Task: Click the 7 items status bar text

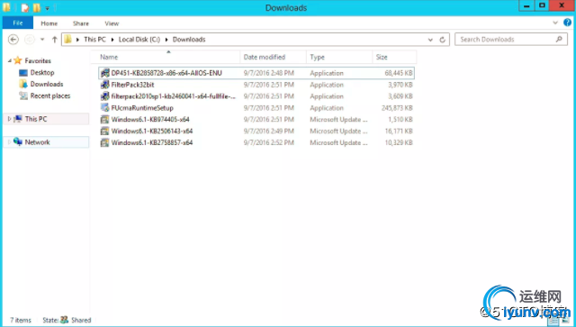Action: point(20,320)
